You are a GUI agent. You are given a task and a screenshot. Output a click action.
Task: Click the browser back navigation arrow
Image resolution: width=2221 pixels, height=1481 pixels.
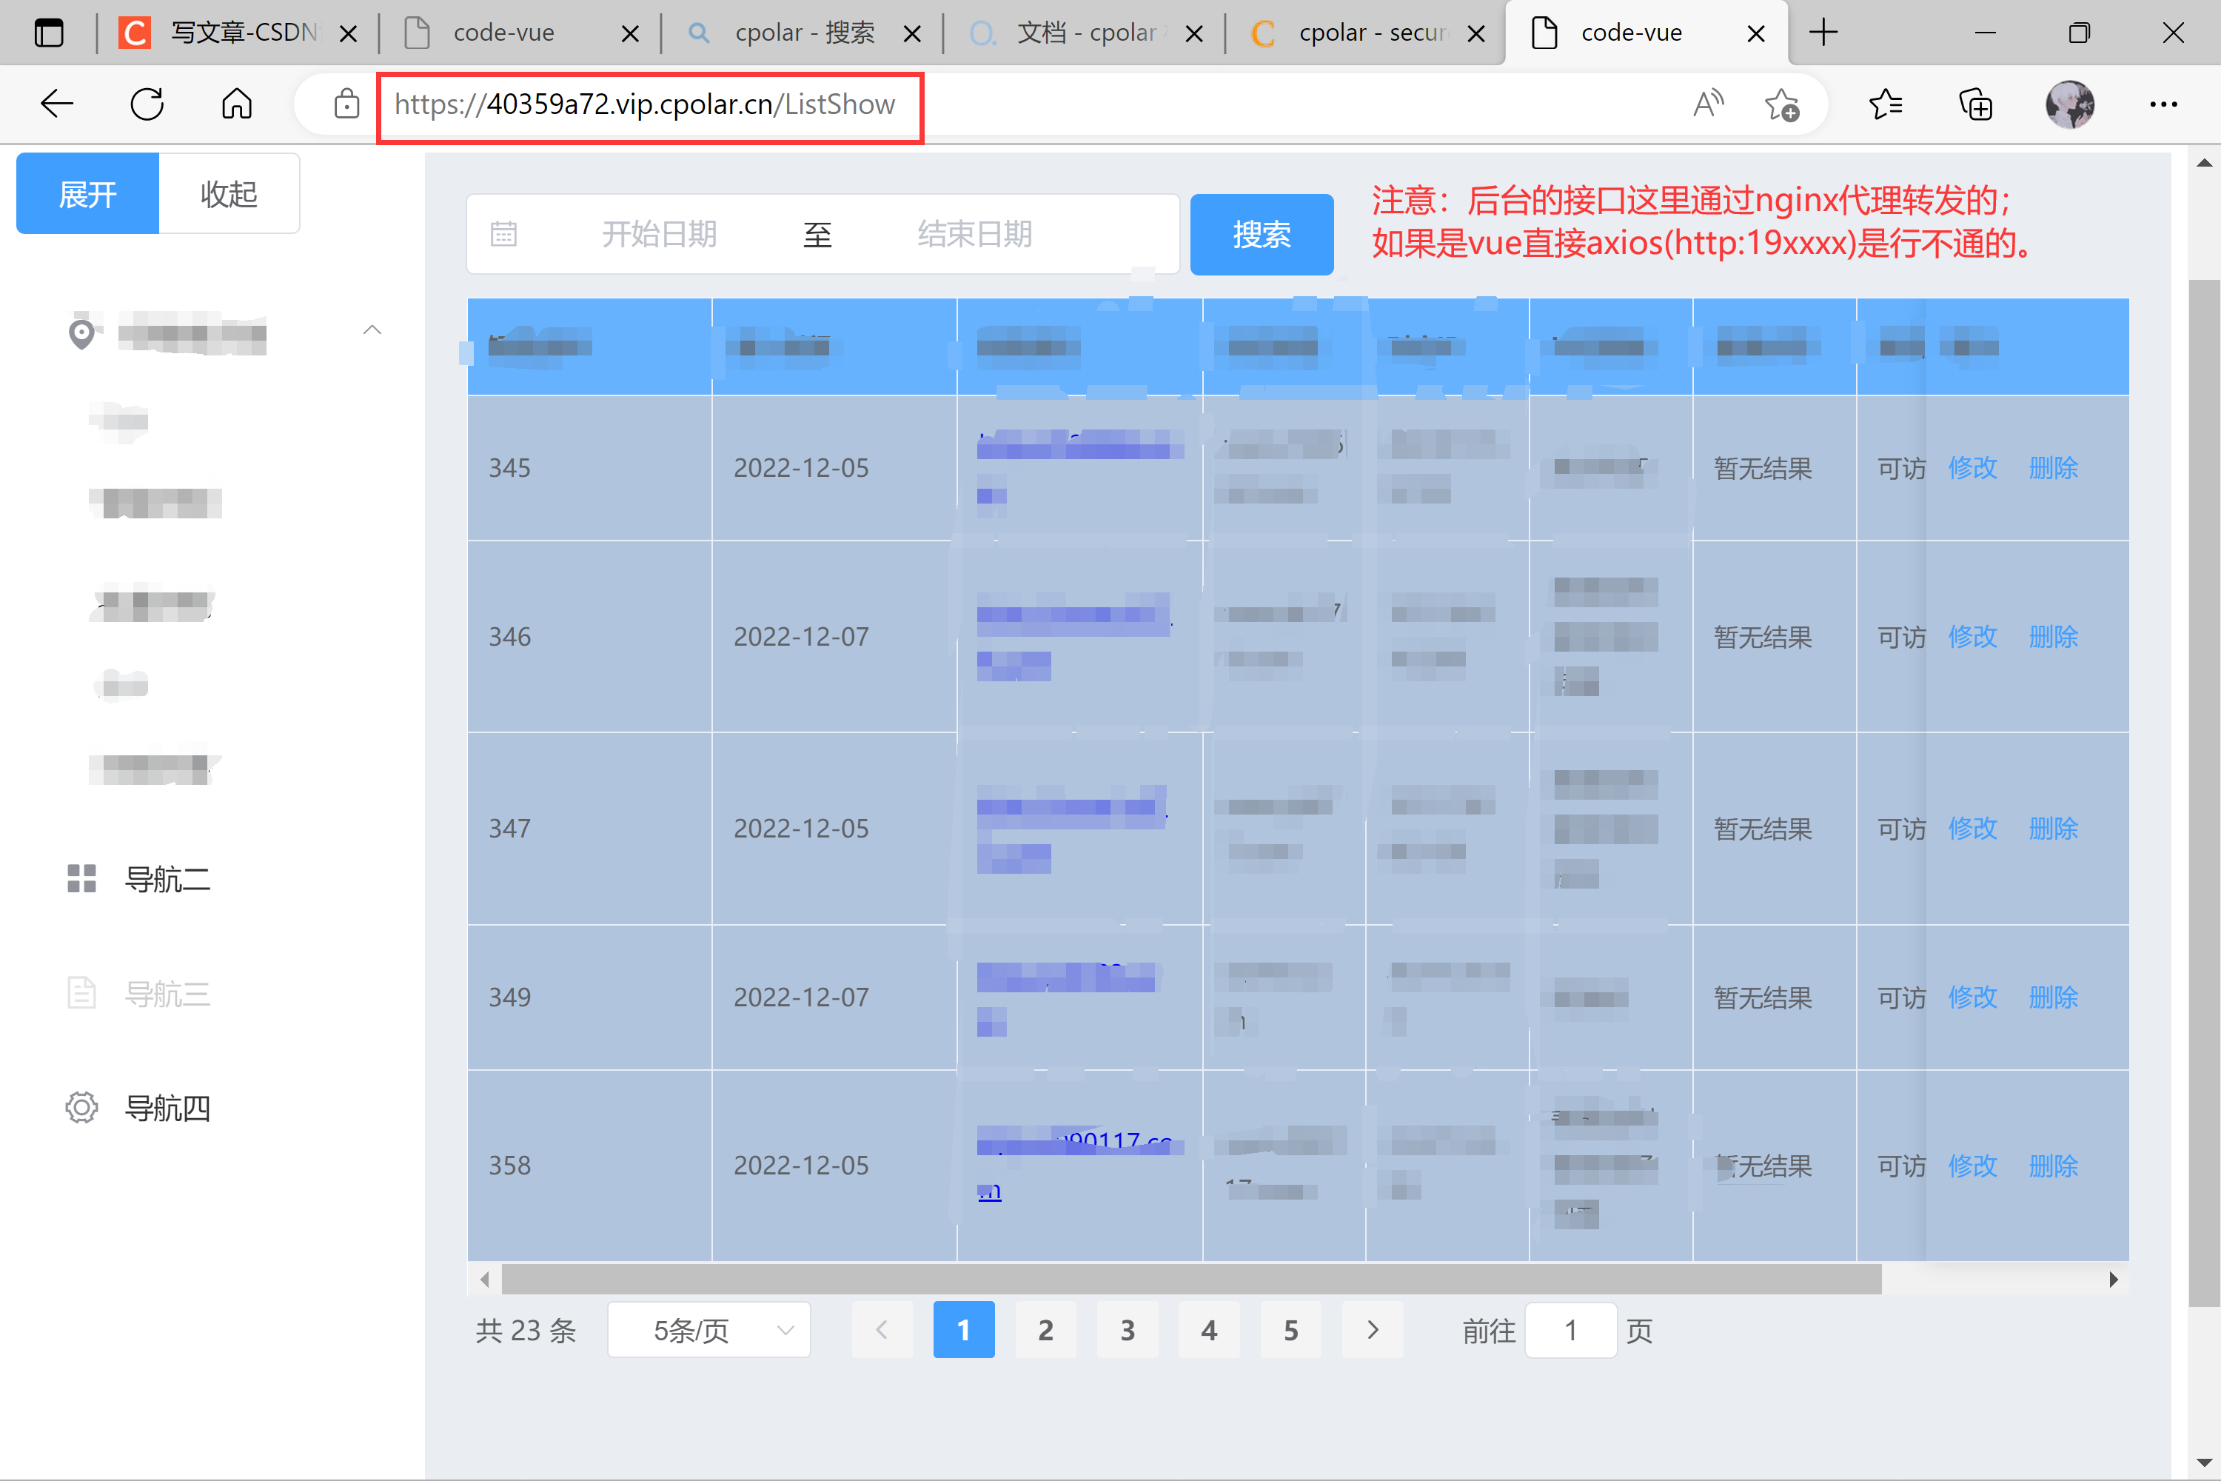pos(57,104)
